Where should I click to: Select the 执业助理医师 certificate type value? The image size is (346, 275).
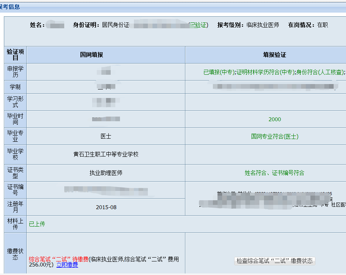click(106, 173)
